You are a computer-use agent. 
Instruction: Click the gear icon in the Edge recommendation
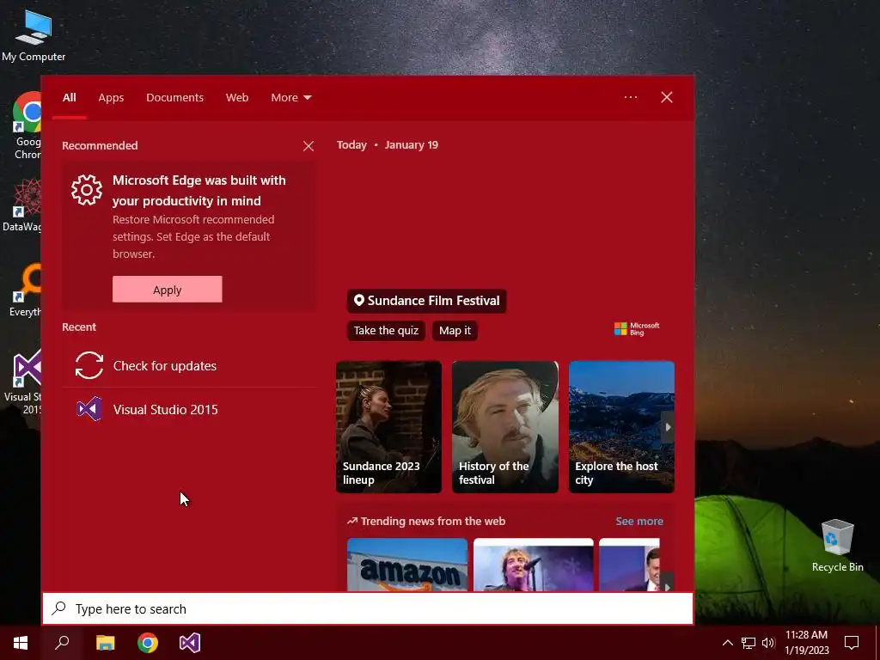pos(87,190)
